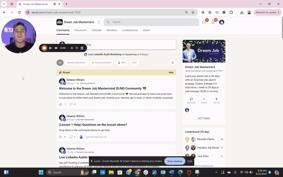Open the skool.com/dream-job-mastermind-7929 link
Screen dimensions: 283x177
[x=204, y=71]
